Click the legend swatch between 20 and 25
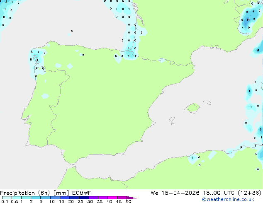 [74, 198]
